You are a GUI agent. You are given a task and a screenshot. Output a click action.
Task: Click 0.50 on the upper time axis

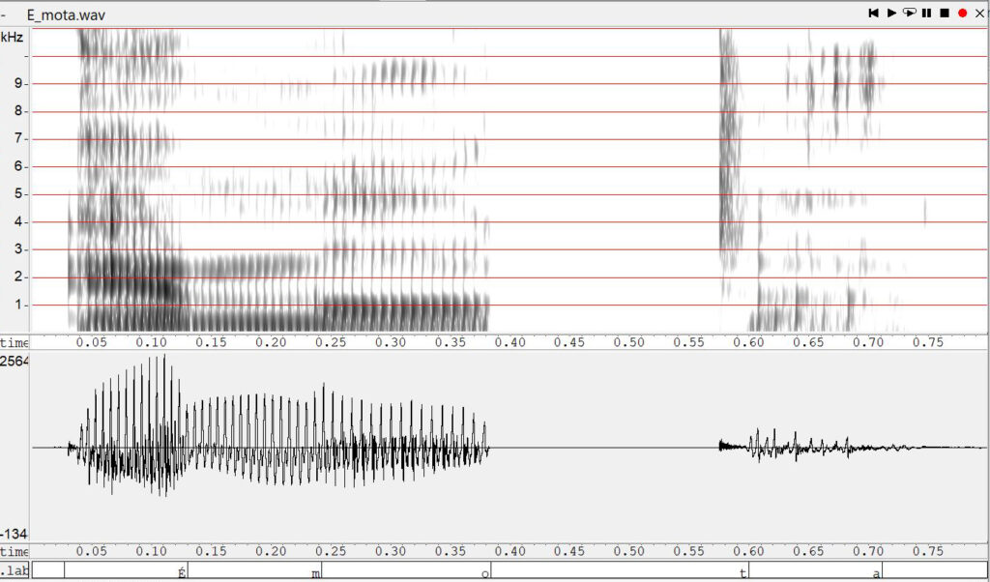pyautogui.click(x=628, y=342)
